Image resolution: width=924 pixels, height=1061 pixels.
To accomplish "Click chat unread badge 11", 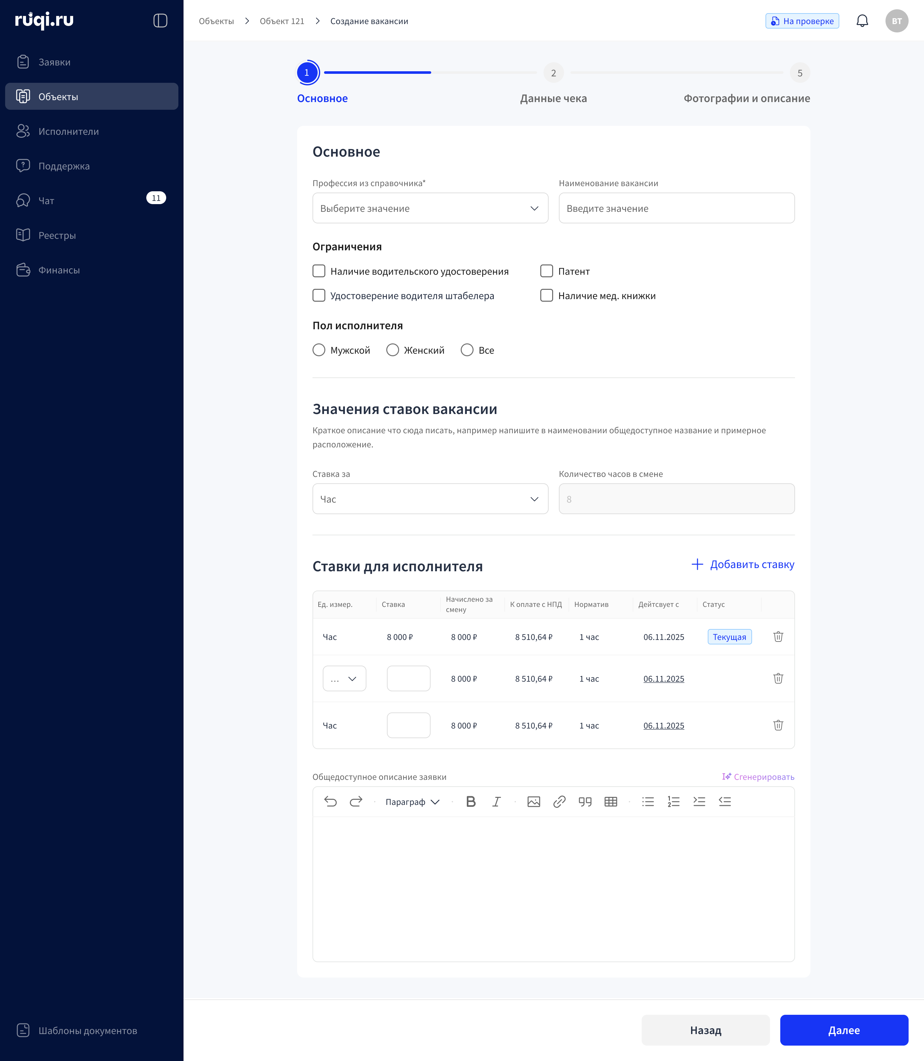I will [x=156, y=198].
